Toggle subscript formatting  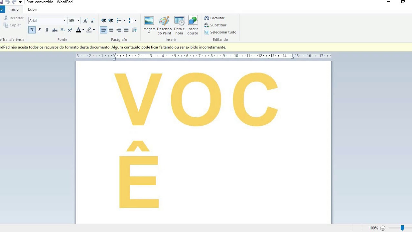62,30
